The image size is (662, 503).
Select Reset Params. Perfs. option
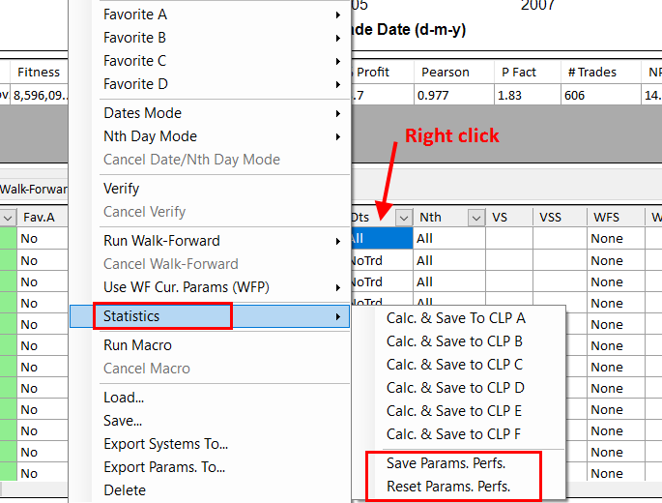click(x=448, y=487)
